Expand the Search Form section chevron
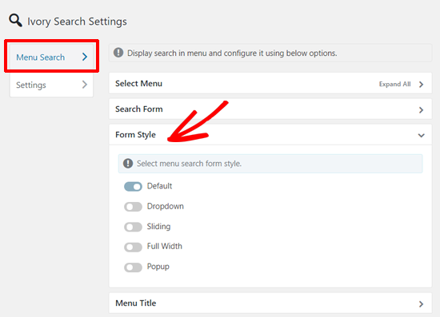The image size is (440, 317). coord(421,109)
